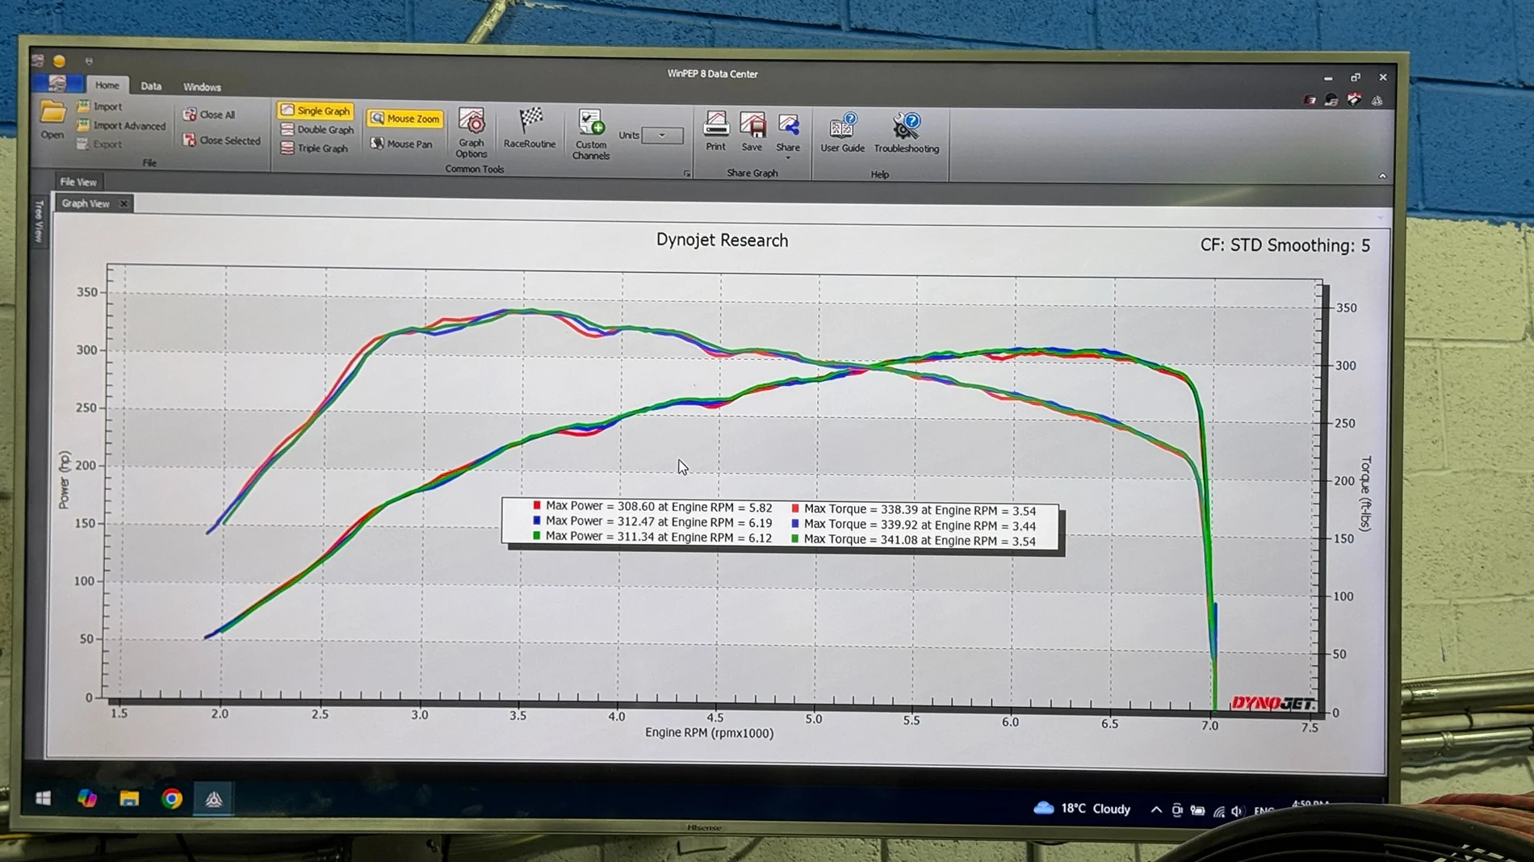Viewport: 1534px width, 862px height.
Task: Launch RaceRoutine checkered flag tool
Action: pos(530,128)
